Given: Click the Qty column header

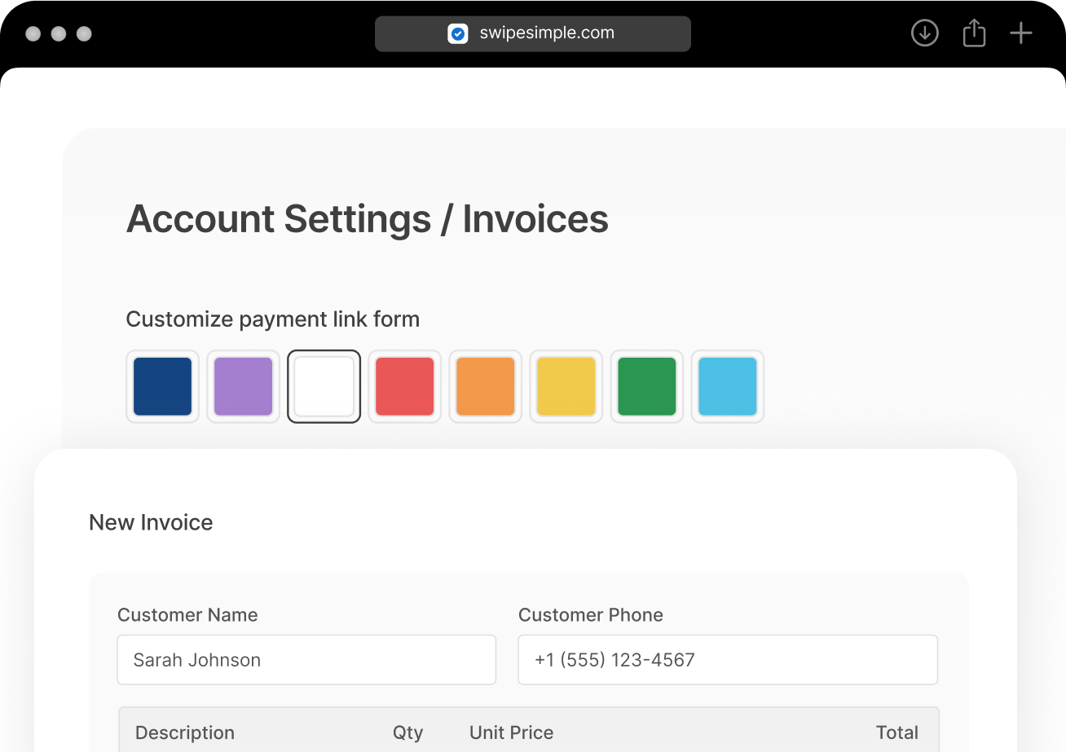Looking at the screenshot, I should [x=408, y=732].
